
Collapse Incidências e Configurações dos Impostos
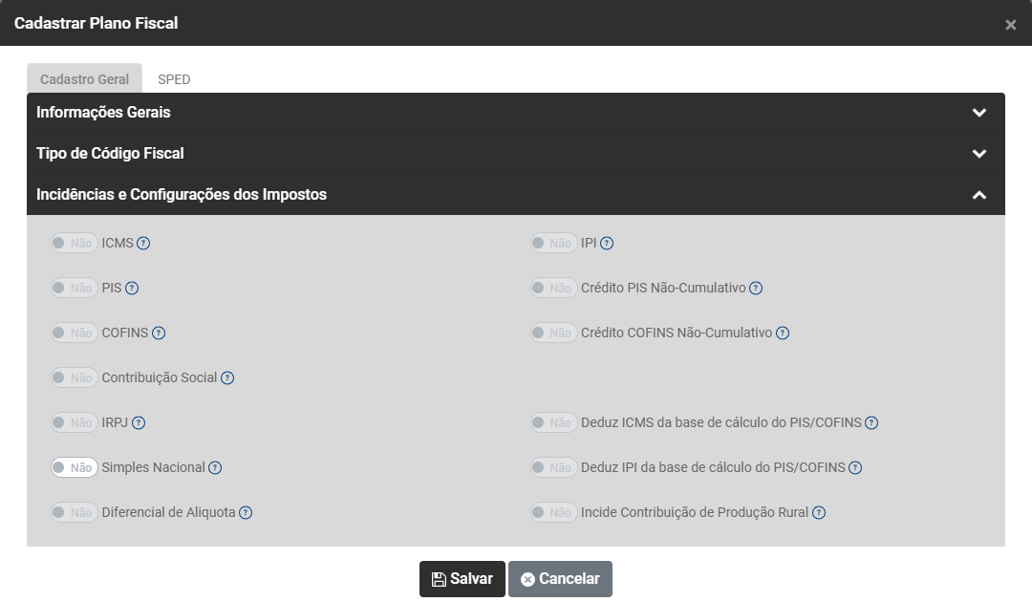pyautogui.click(x=978, y=195)
